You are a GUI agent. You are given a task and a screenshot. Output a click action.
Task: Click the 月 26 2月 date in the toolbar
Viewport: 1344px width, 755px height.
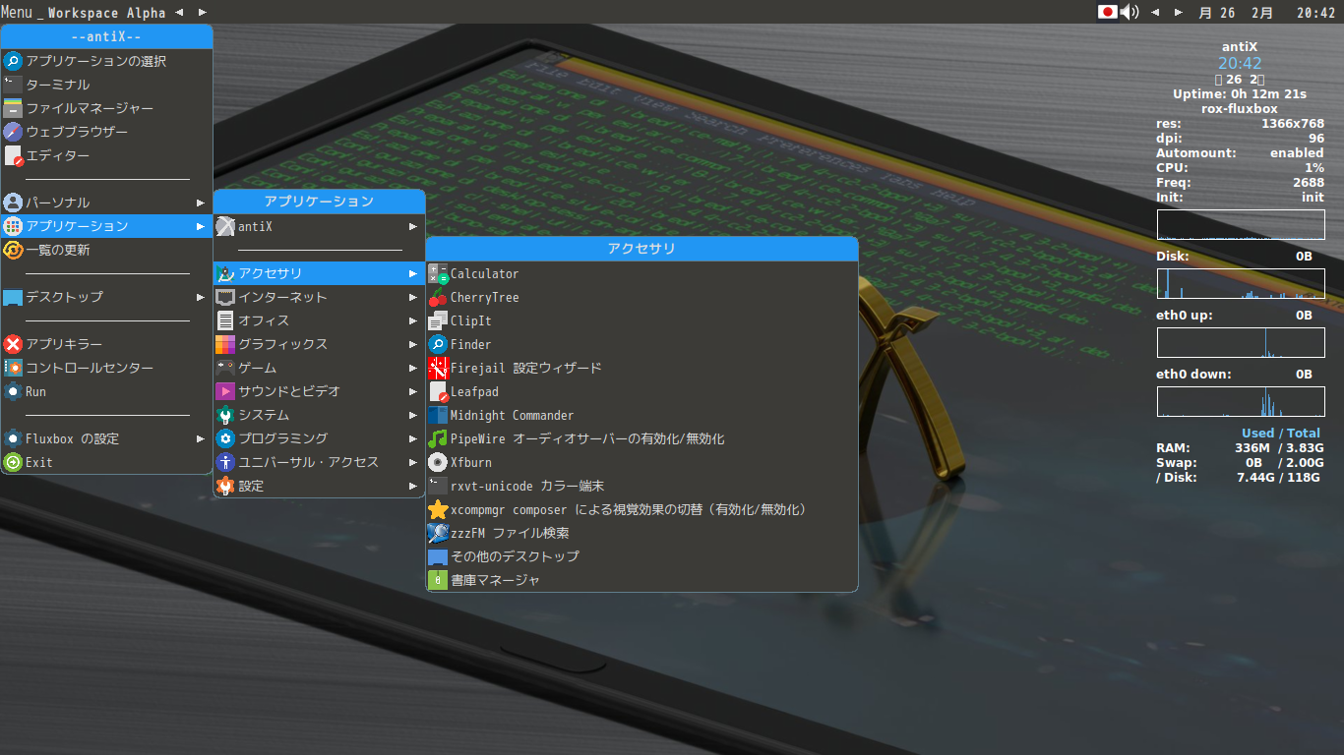pyautogui.click(x=1236, y=13)
